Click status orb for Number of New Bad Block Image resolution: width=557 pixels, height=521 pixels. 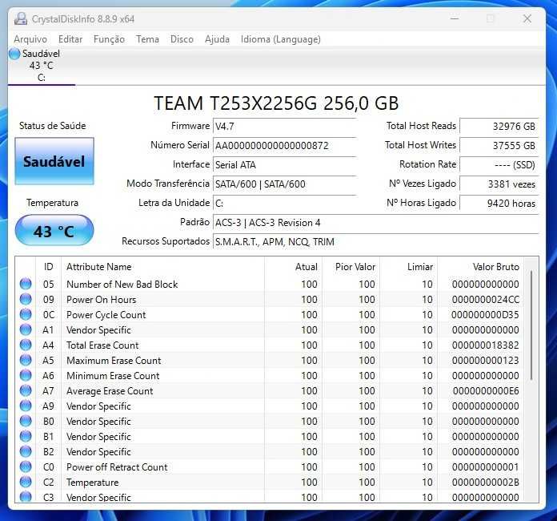click(26, 284)
